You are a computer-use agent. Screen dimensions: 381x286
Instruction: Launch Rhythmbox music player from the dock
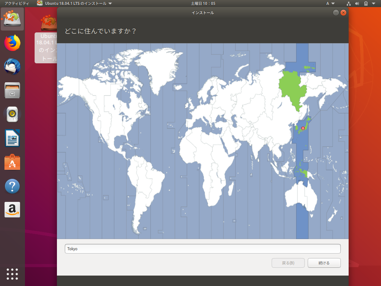point(12,114)
